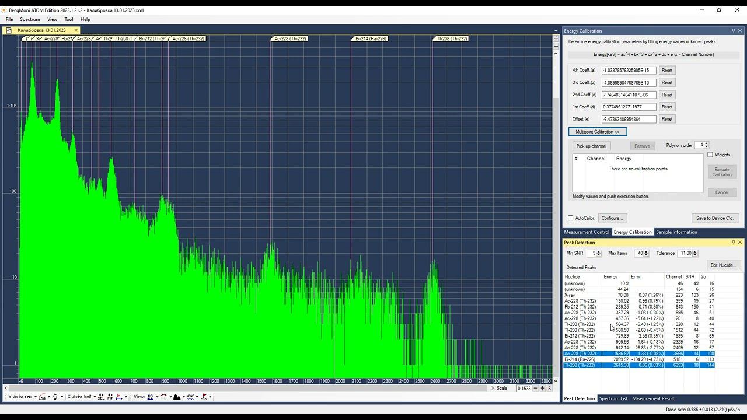Click the chart horizontal scrollbar
The width and height of the screenshot is (747, 420).
(x=248, y=388)
